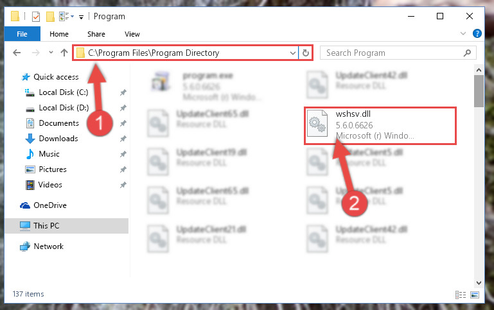Click the New folder toolbar icon
Viewport: 494px width, 310px height.
tap(50, 16)
